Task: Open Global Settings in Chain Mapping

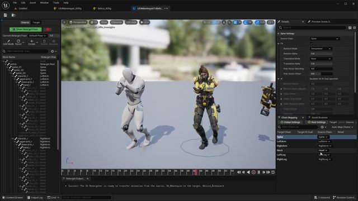Action: 290,122
